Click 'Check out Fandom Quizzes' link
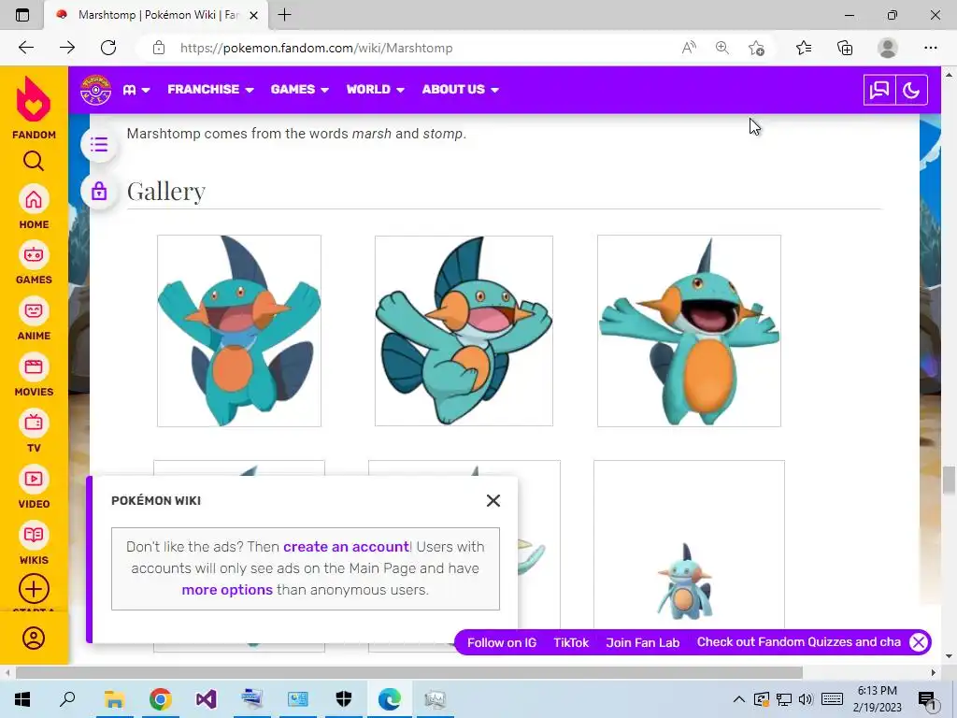Viewport: 957px width, 718px height. point(798,641)
